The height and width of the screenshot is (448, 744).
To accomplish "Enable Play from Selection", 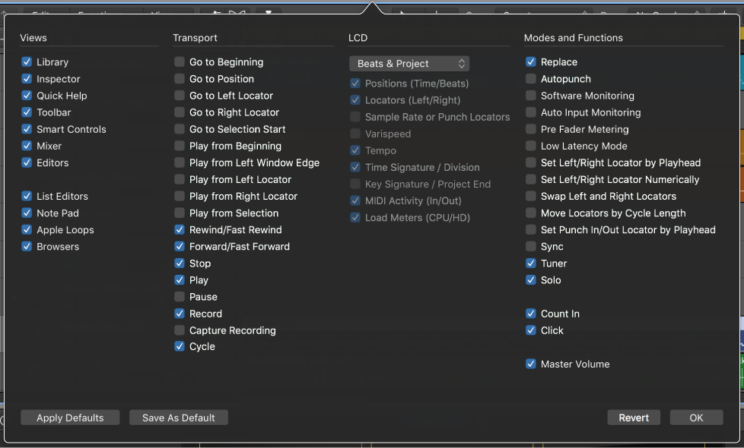I will coord(180,213).
